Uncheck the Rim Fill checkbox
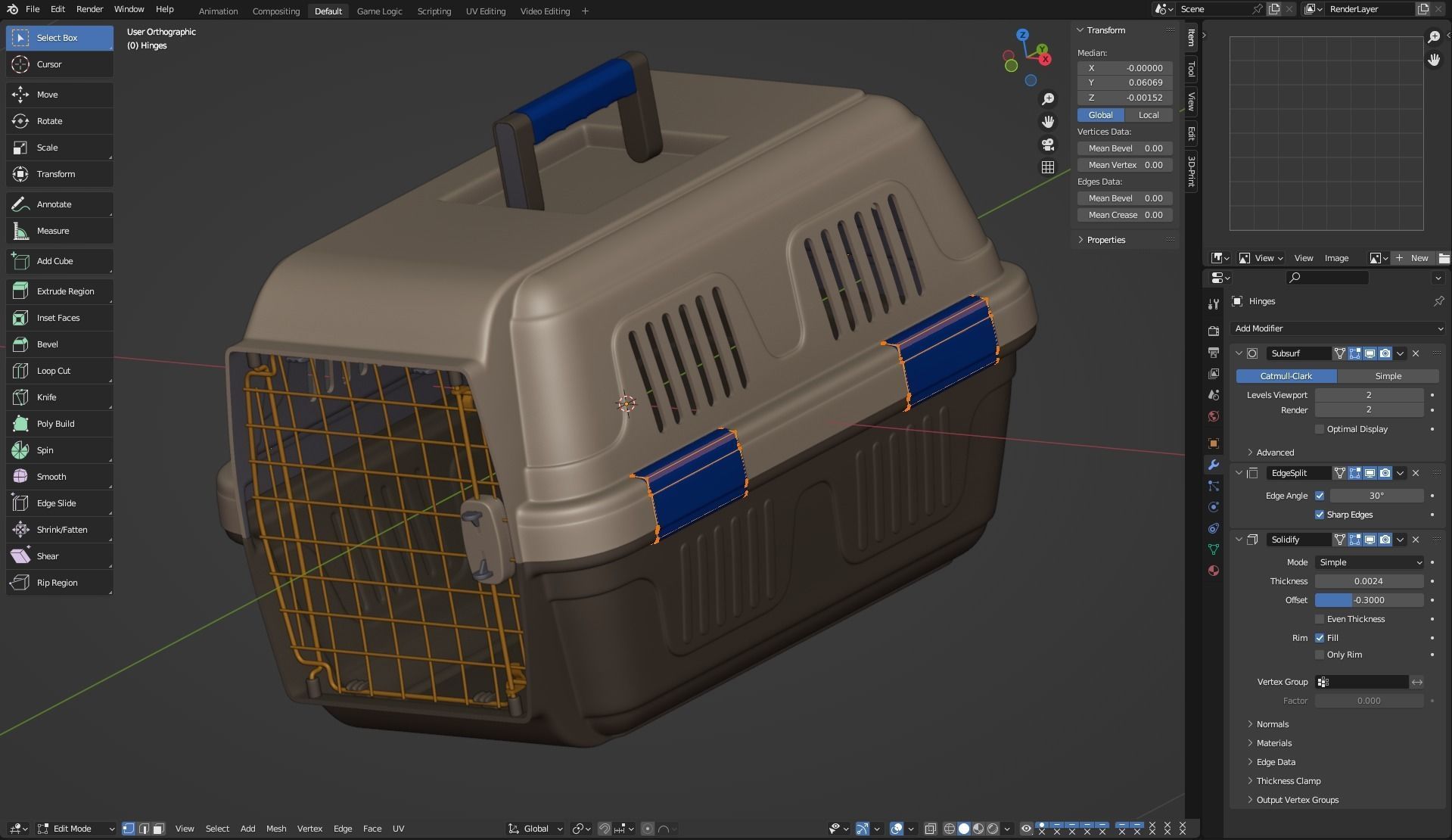 pos(1320,638)
